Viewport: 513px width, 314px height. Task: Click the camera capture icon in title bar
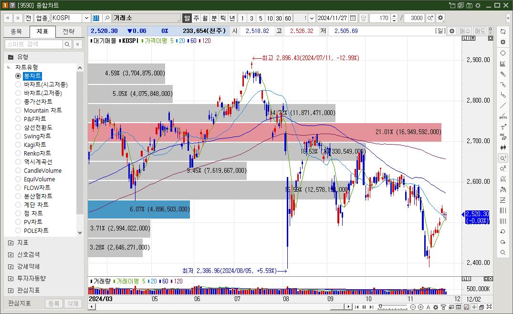(469, 5)
